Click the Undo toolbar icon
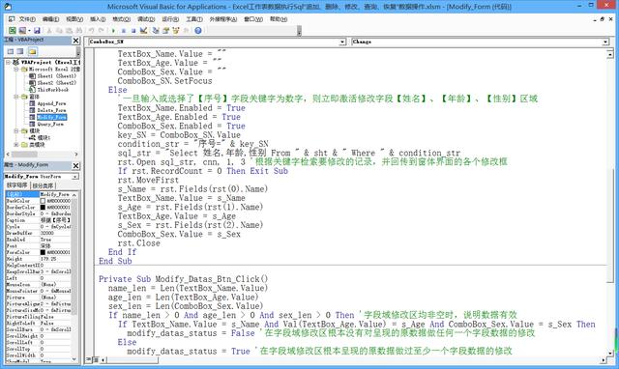619x369 pixels. (92, 30)
